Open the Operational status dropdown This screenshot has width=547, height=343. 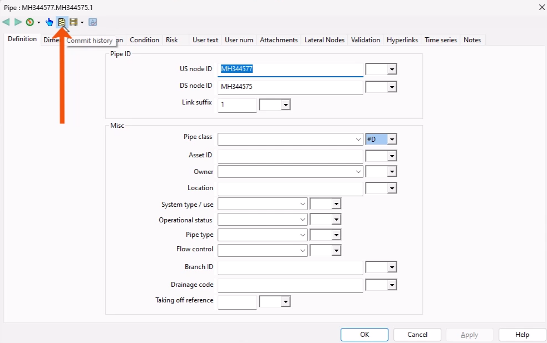[x=304, y=219]
